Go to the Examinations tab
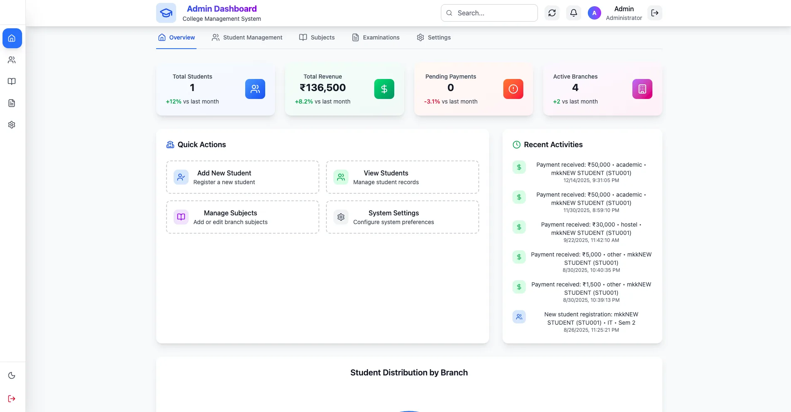Viewport: 791px width, 412px height. [x=376, y=37]
